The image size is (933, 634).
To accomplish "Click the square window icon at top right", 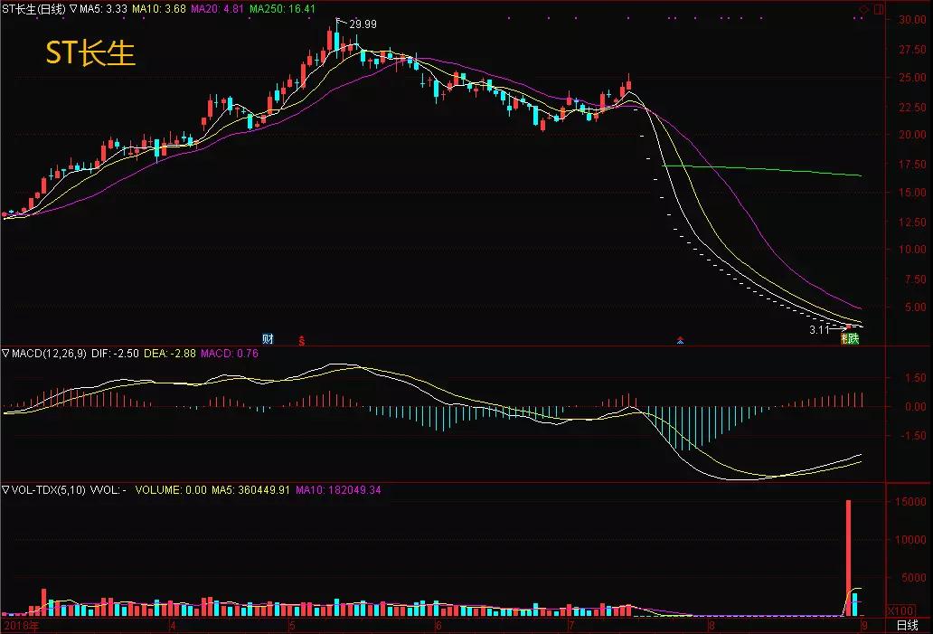I will [877, 8].
